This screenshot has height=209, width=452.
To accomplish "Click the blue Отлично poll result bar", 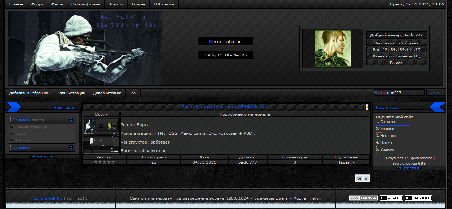I will point(393,126).
